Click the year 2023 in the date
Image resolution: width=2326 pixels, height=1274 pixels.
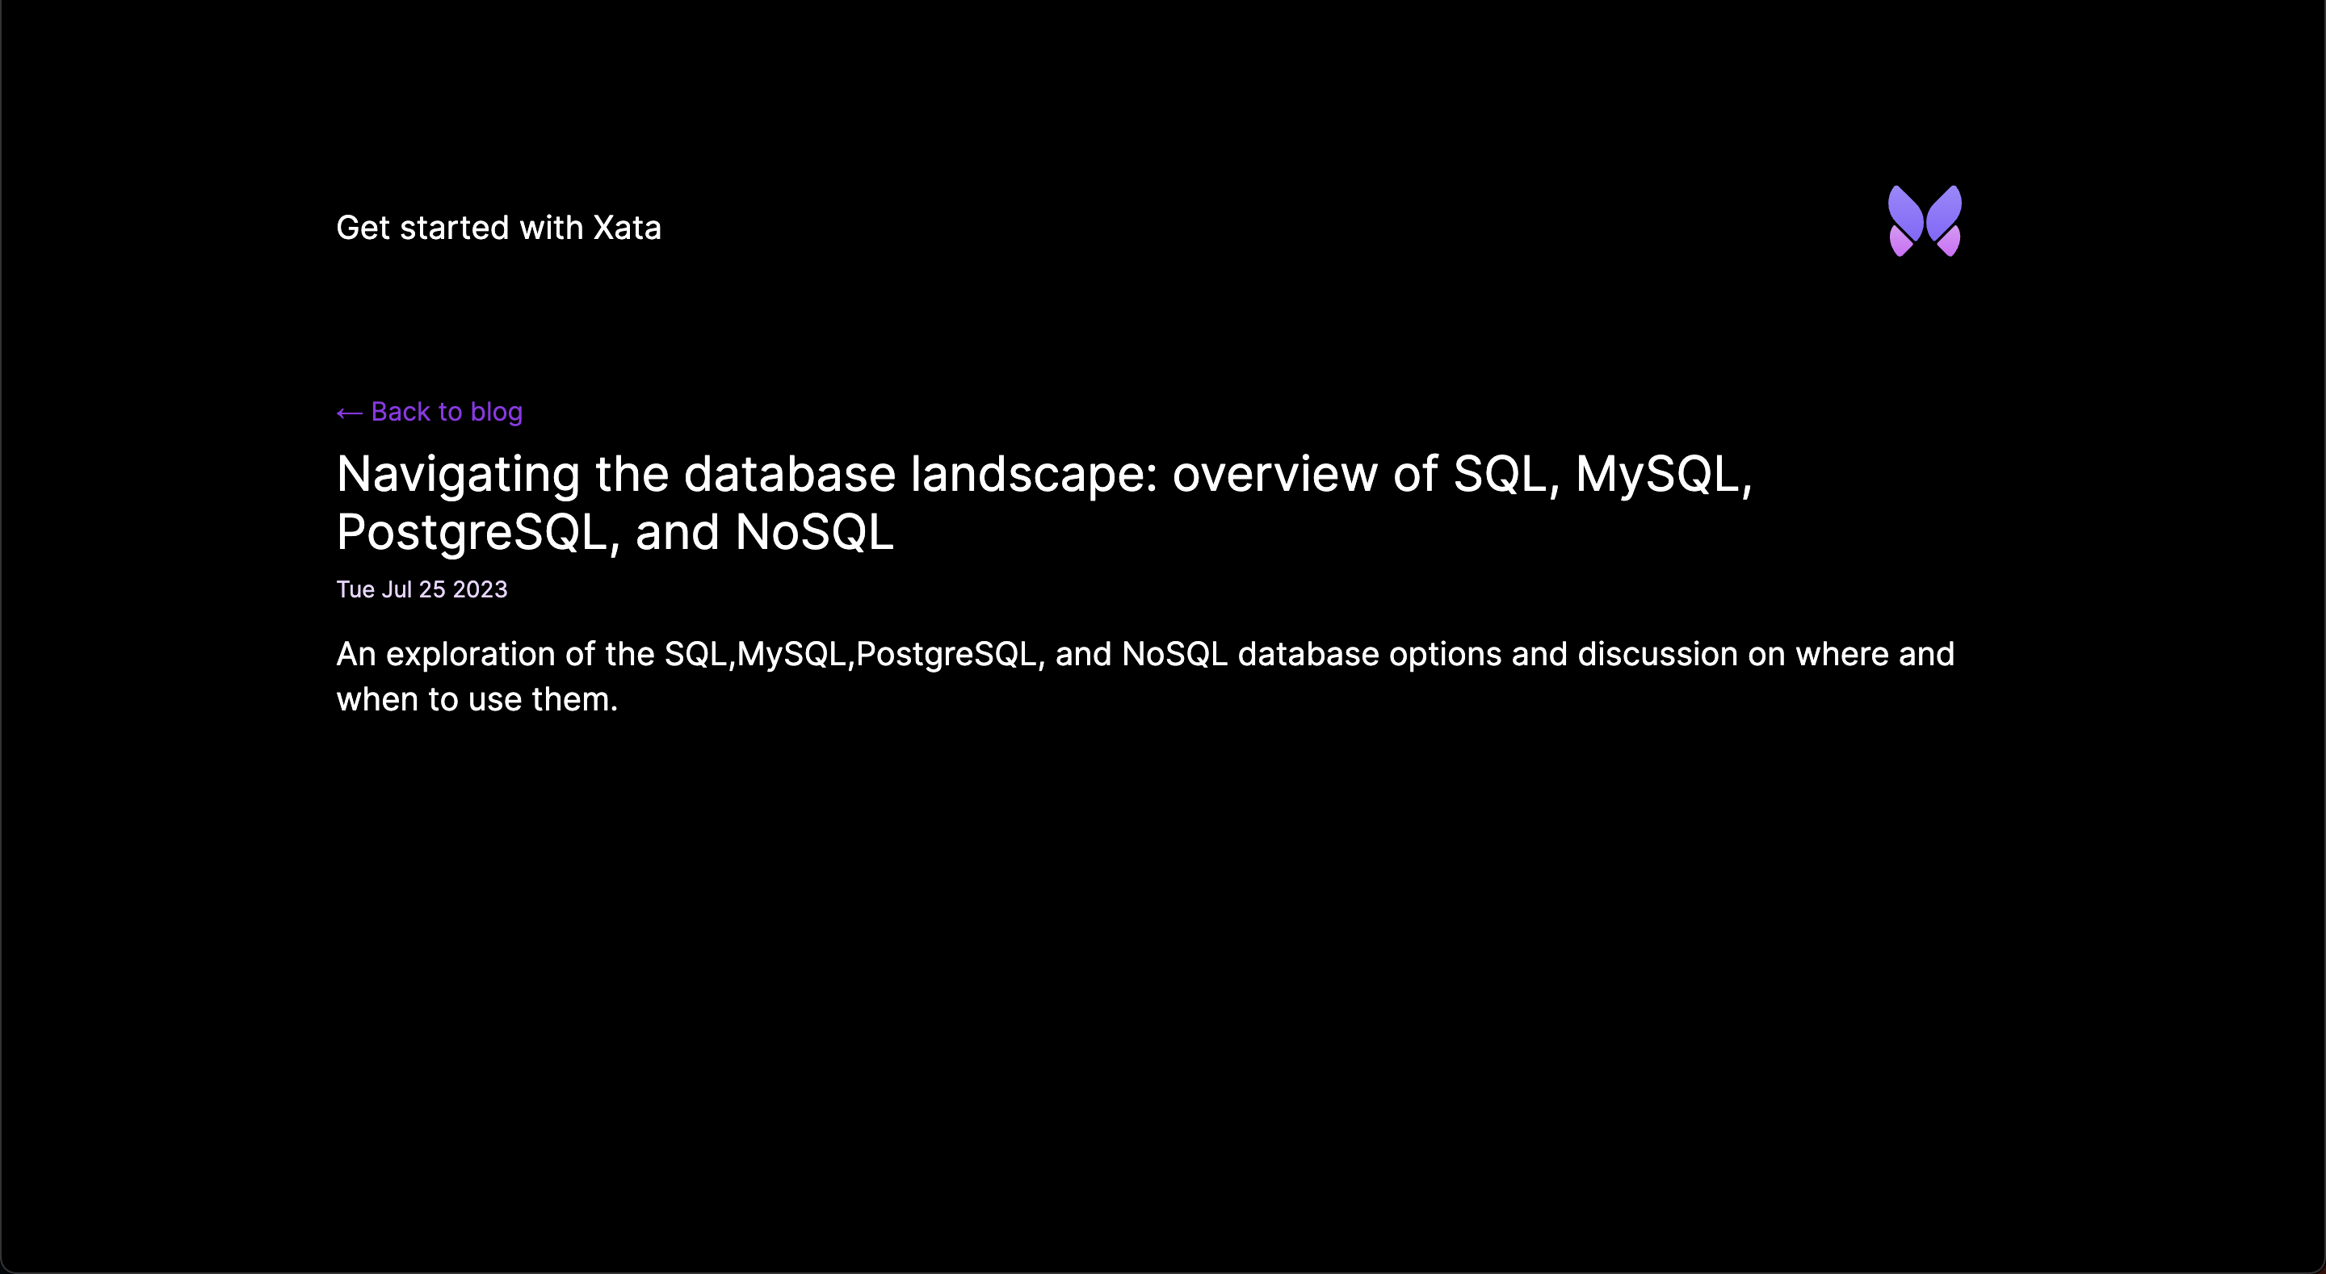pos(480,589)
